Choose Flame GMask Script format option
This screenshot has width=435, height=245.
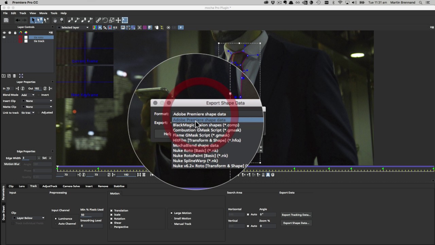201,135
